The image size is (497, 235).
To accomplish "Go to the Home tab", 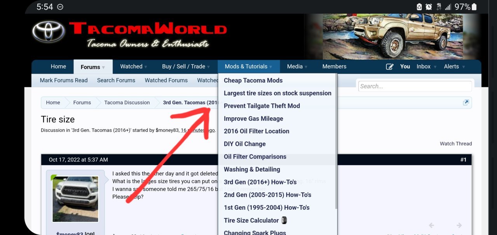I will pyautogui.click(x=58, y=67).
